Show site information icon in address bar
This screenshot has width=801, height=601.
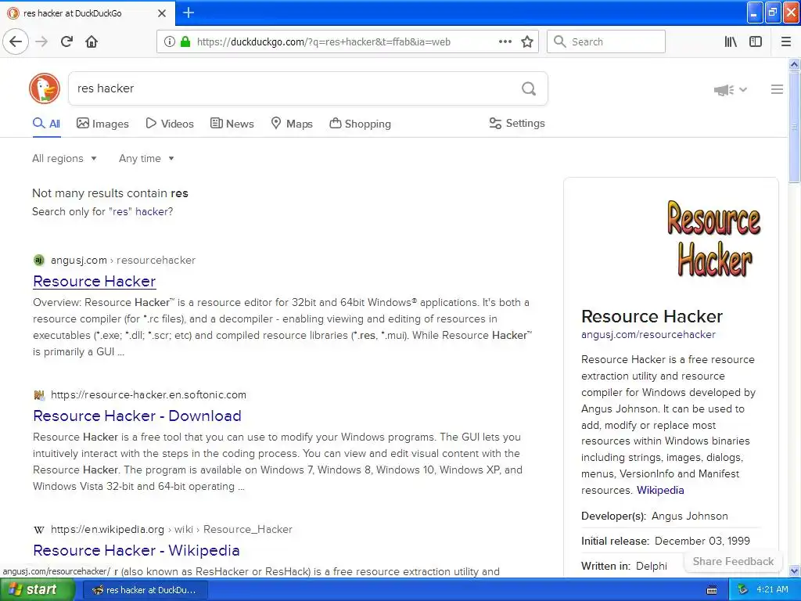[x=170, y=42]
